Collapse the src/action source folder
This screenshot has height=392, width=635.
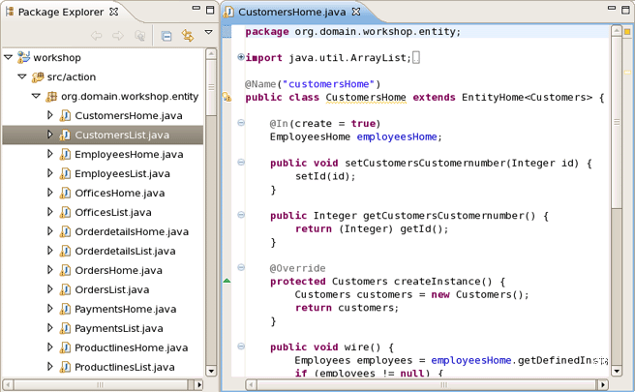pyautogui.click(x=22, y=77)
